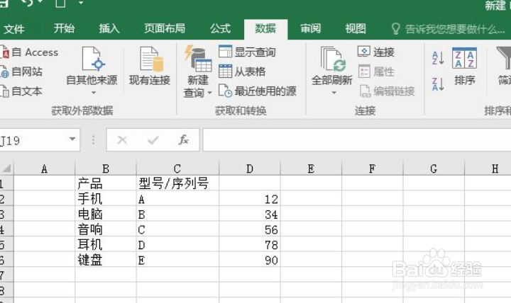511x303 pixels.
Task: Click cell containing 电脑
Action: coord(106,214)
